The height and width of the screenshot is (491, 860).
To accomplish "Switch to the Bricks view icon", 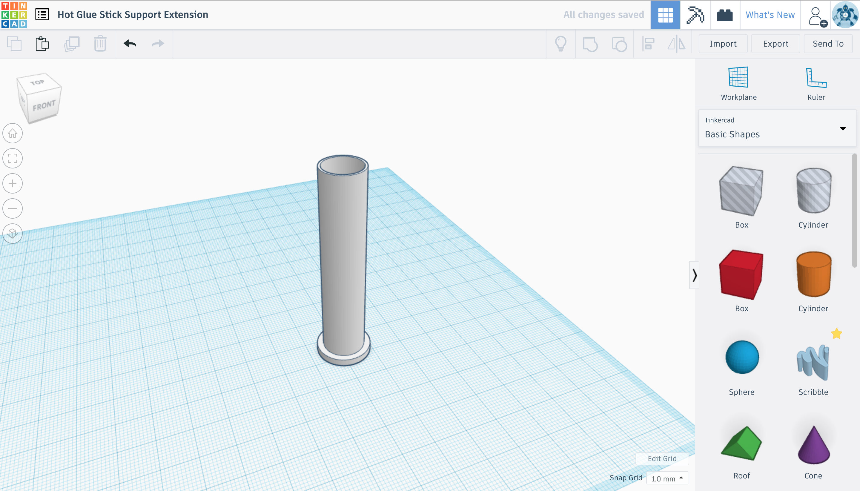I will coord(724,15).
